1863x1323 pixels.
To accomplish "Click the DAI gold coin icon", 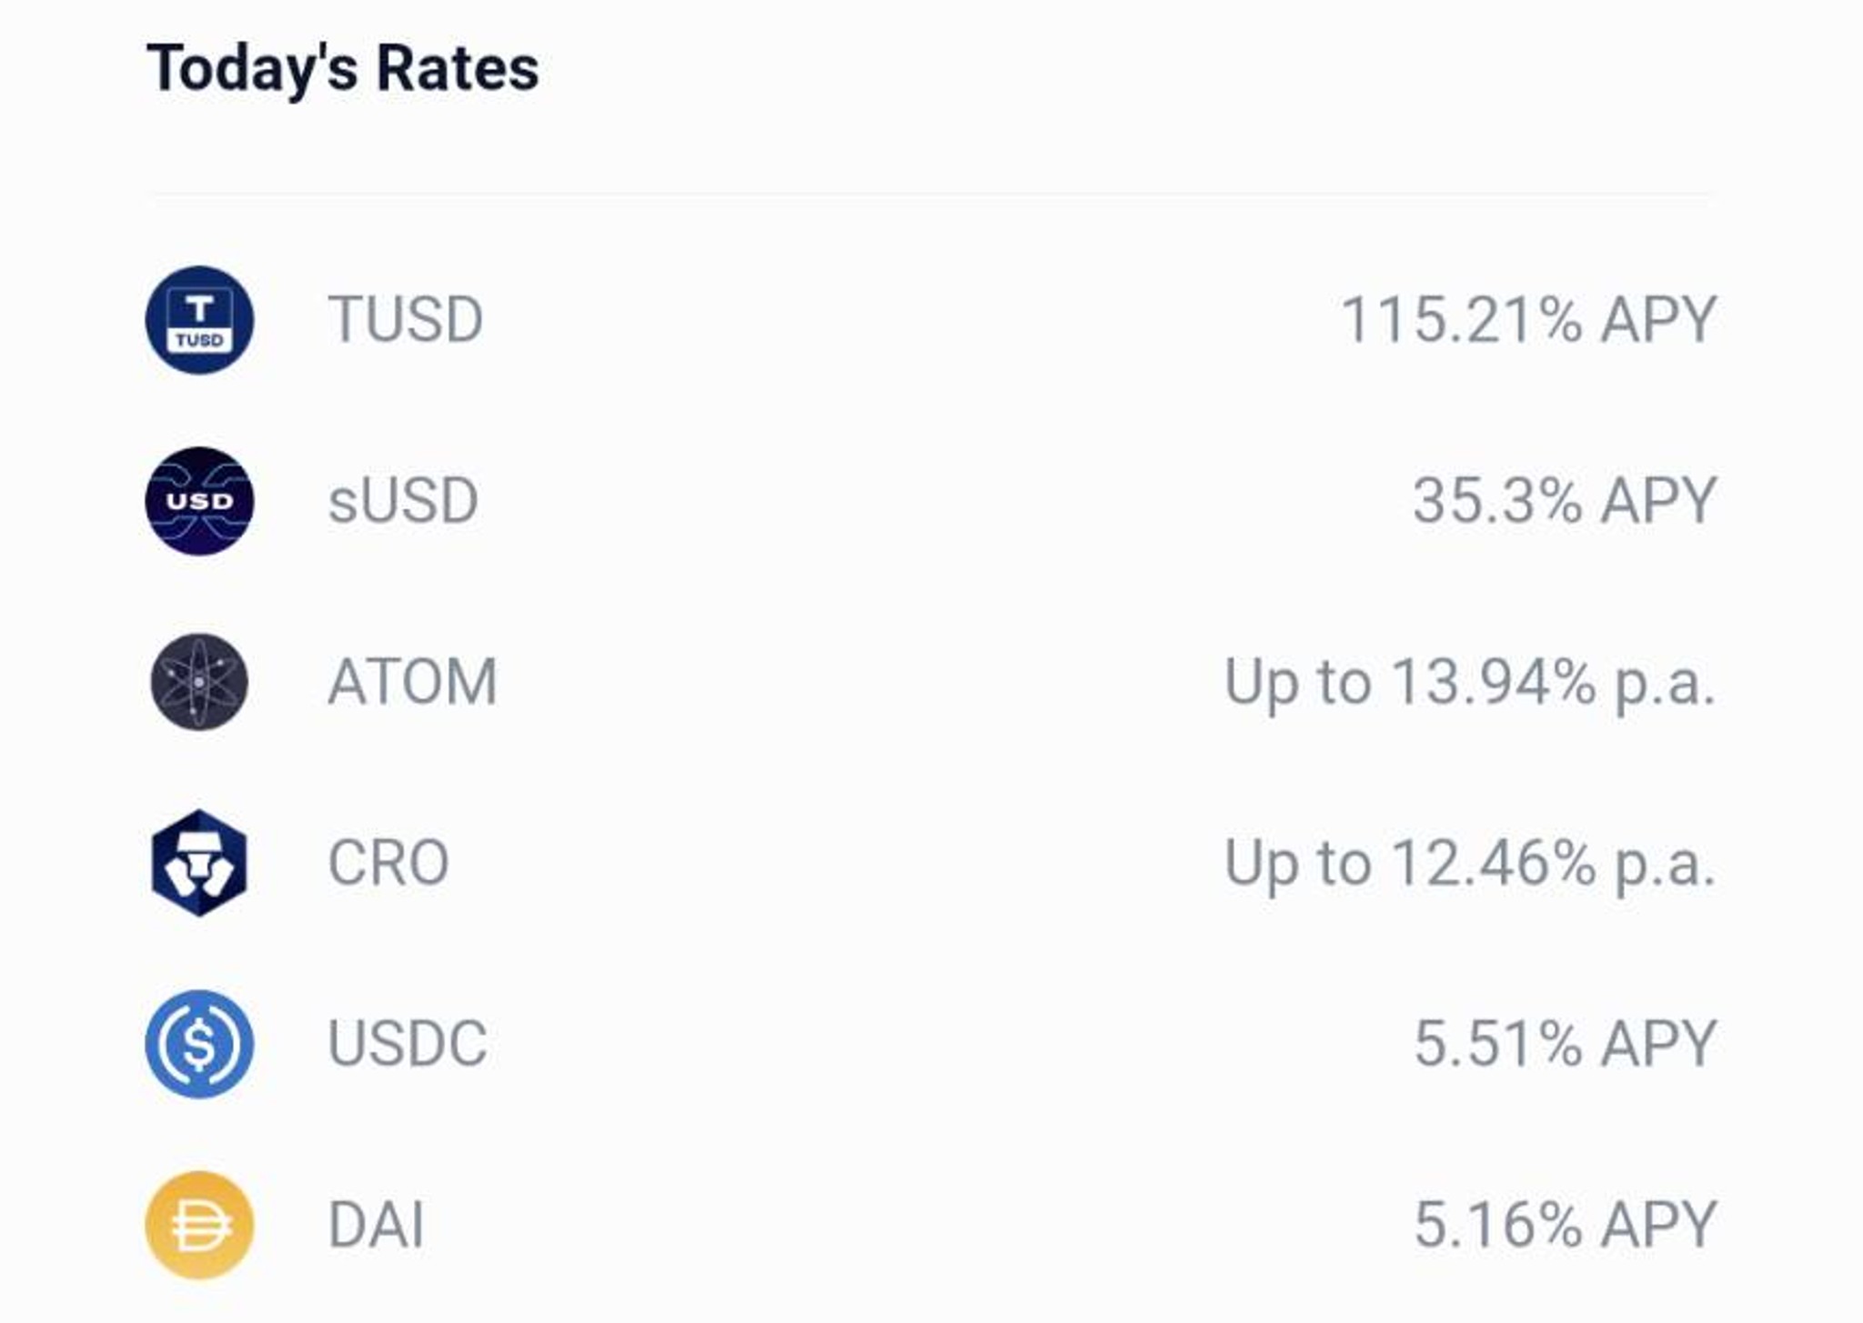I will click(x=199, y=1225).
